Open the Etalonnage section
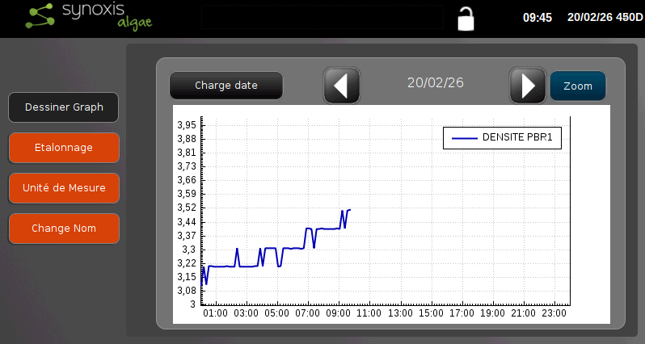Screen dimensions: 645x344 click(x=64, y=148)
